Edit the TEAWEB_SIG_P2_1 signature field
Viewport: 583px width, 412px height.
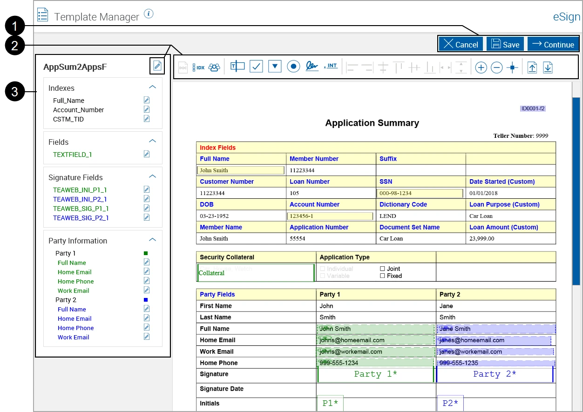[x=147, y=217]
